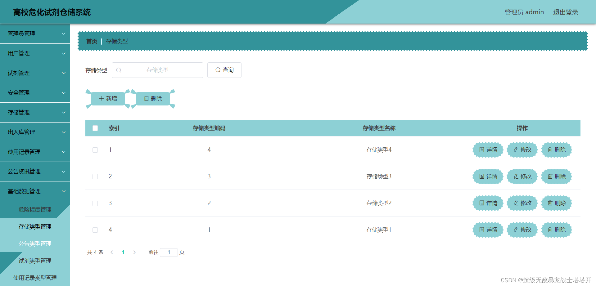
Task: Click the 共 4 条 total count text
Action: click(95, 252)
